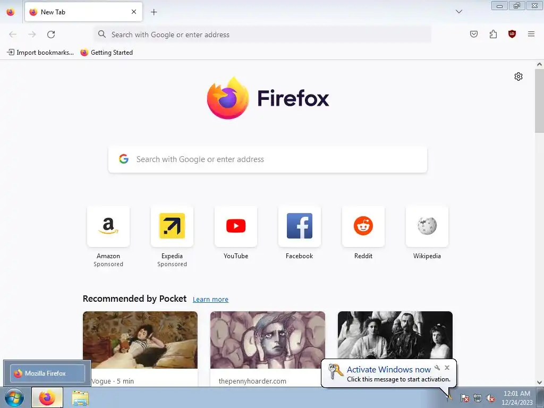Open Windows Explorer from taskbar
The height and width of the screenshot is (408, 544).
tap(80, 398)
